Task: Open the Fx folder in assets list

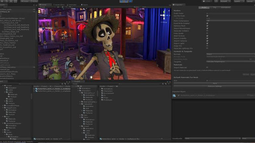Action: click(x=104, y=95)
